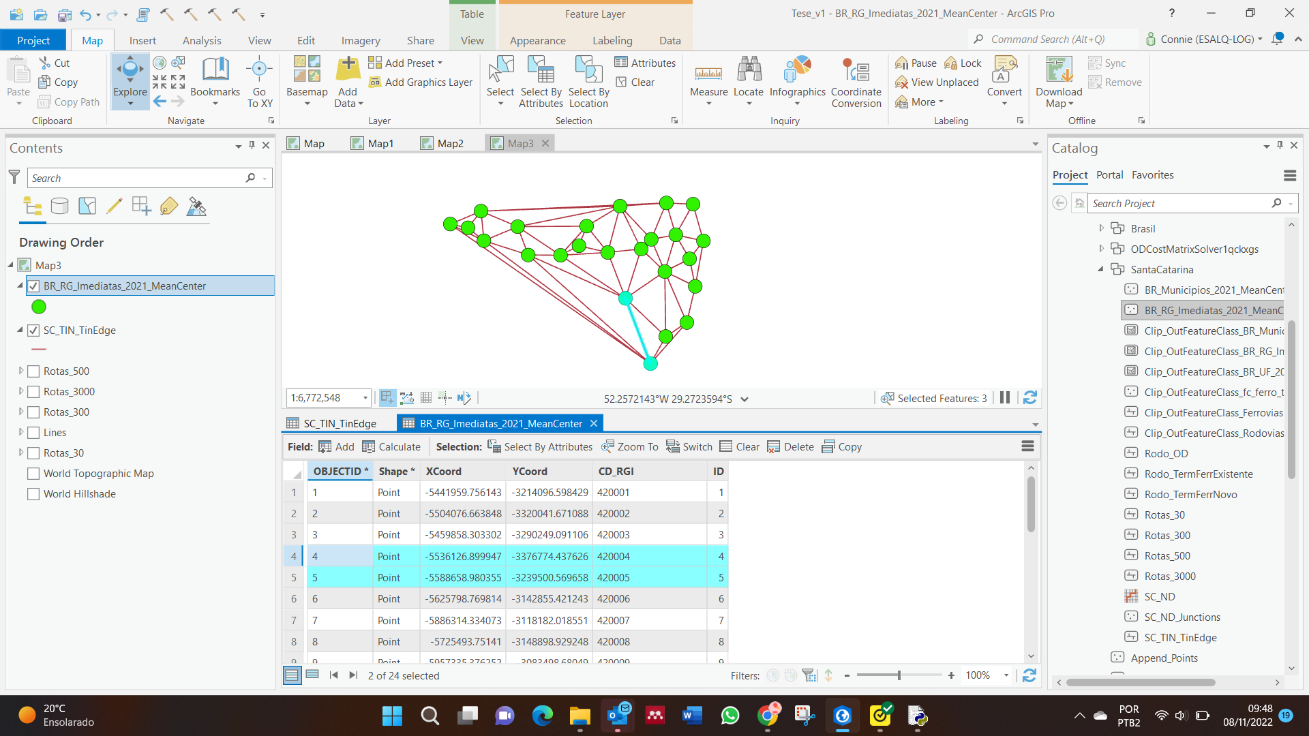Open the map scale dropdown
Viewport: 1309px width, 736px height.
tap(364, 397)
